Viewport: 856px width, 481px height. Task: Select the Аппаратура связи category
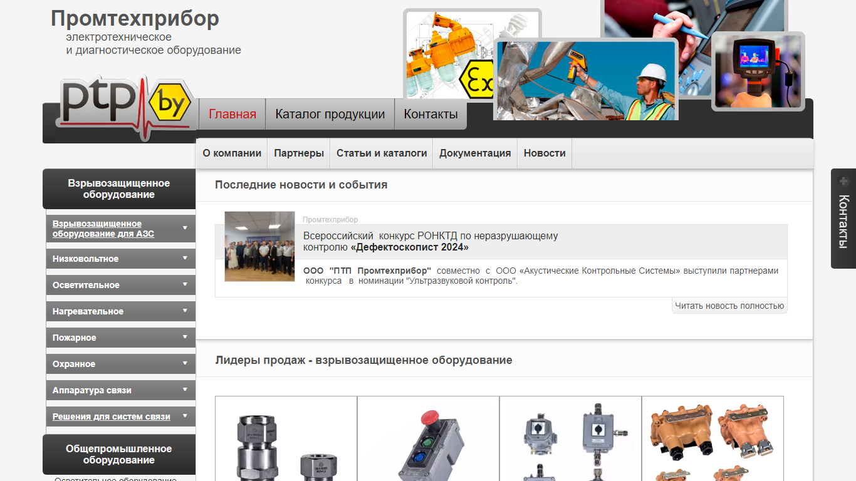coord(92,390)
